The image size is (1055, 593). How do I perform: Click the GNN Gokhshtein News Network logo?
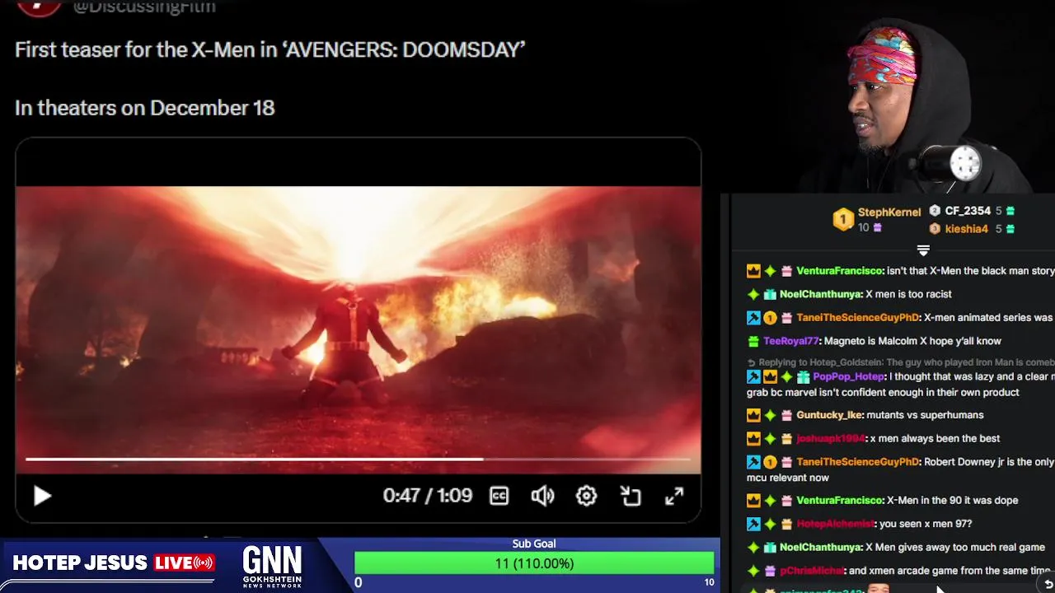272,567
